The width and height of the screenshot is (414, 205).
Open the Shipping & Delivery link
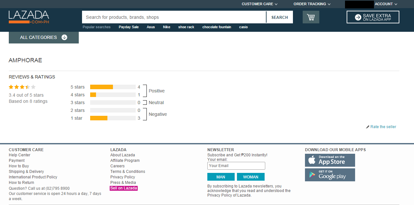26,172
